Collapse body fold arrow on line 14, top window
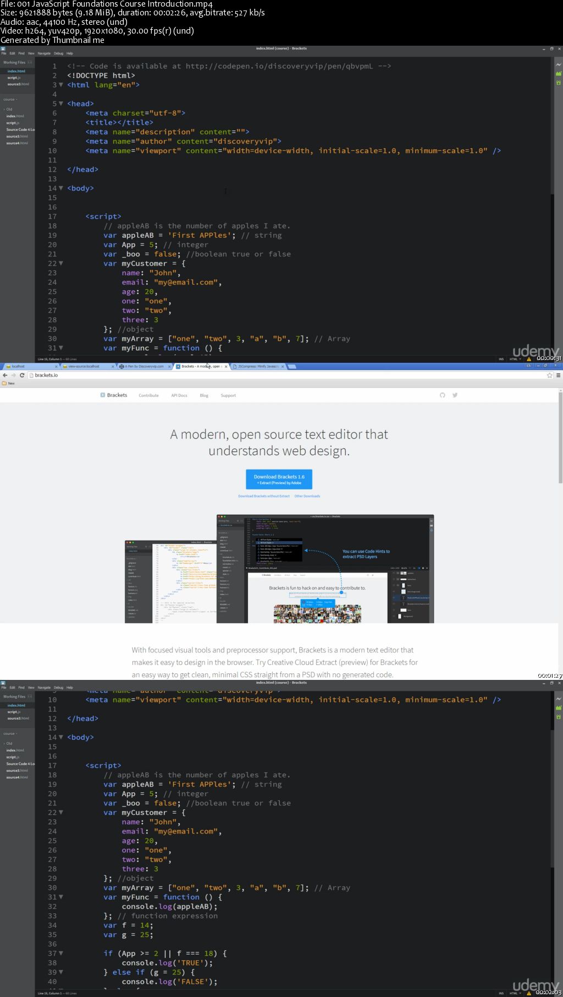The height and width of the screenshot is (997, 563). (61, 188)
